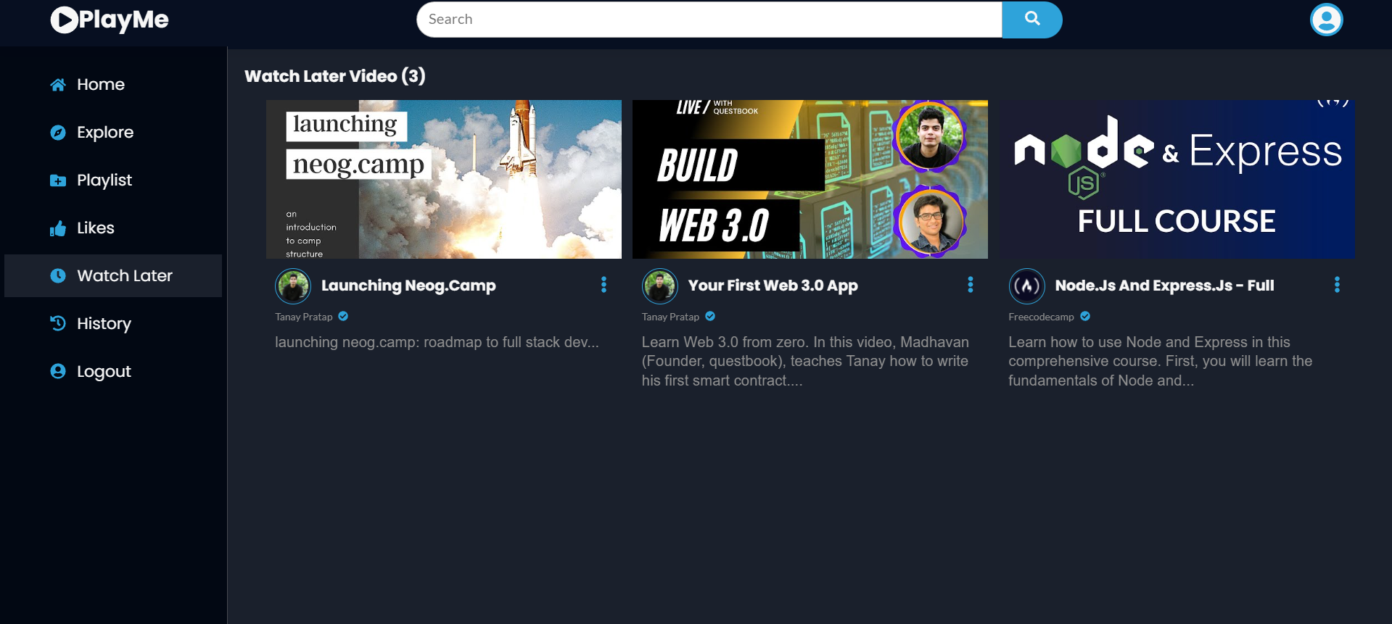The image size is (1392, 624).
Task: Click the Logout user-circle icon
Action: pos(58,371)
